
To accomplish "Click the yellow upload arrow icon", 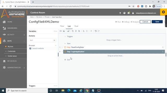I will click(x=163, y=12).
